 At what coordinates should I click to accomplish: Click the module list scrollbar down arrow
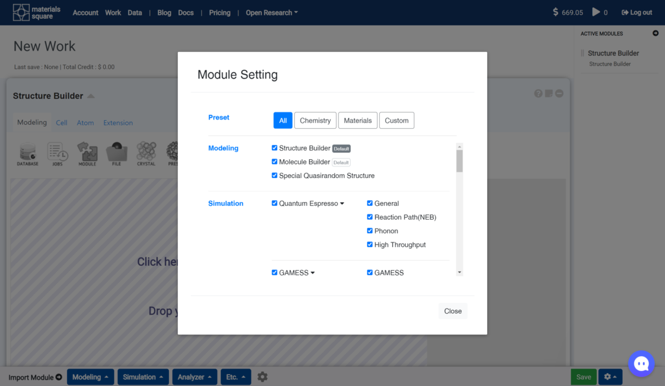pos(460,272)
